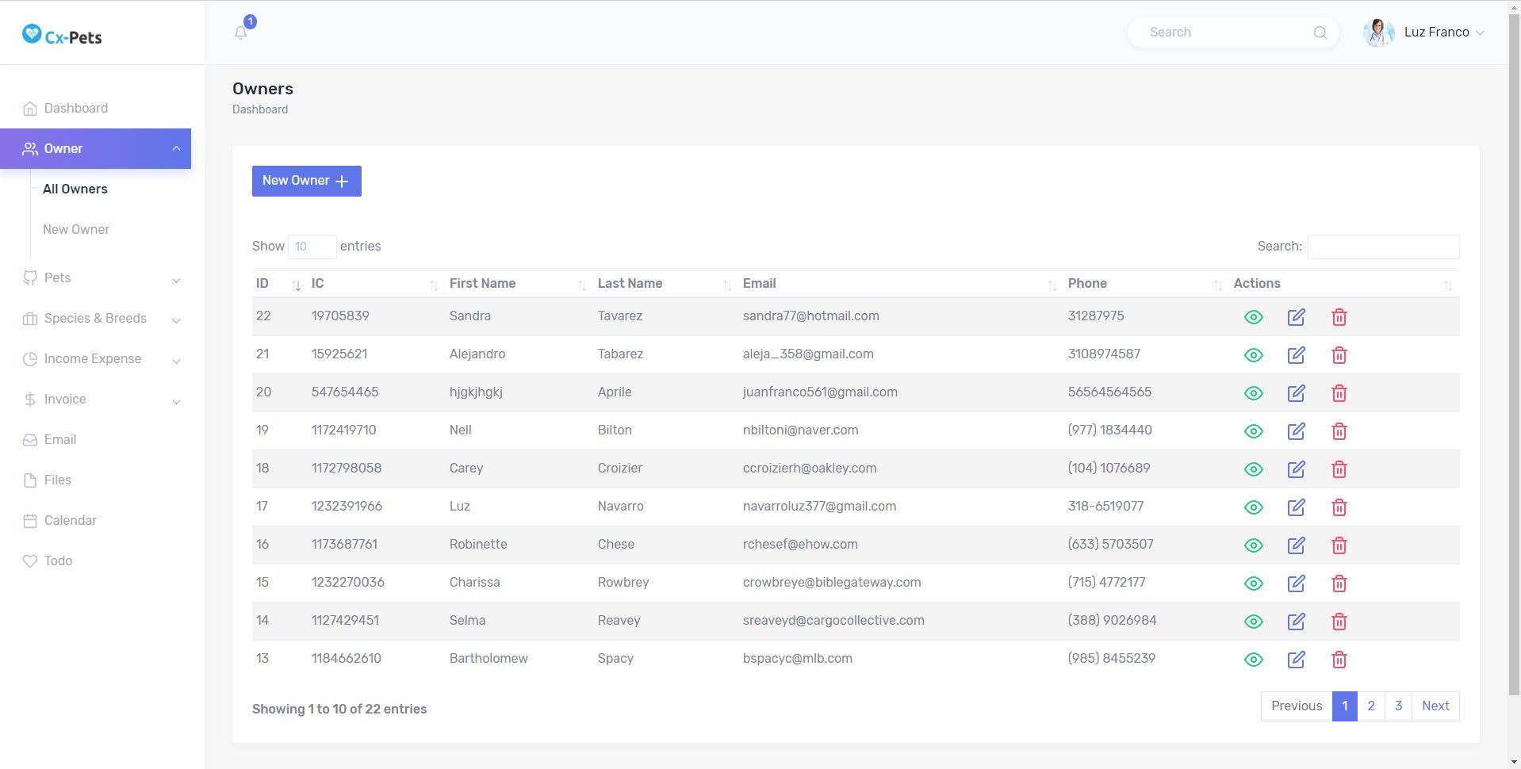1521x769 pixels.
Task: Open the Calendar sidebar item
Action: [70, 521]
